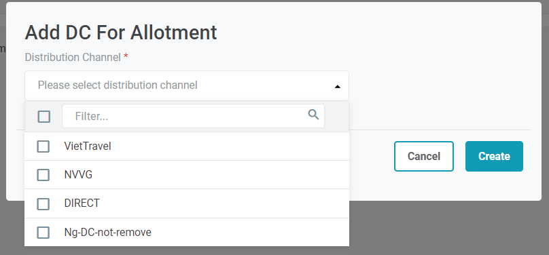
Task: Select the Ng-DC-not-remove option label
Action: 108,233
